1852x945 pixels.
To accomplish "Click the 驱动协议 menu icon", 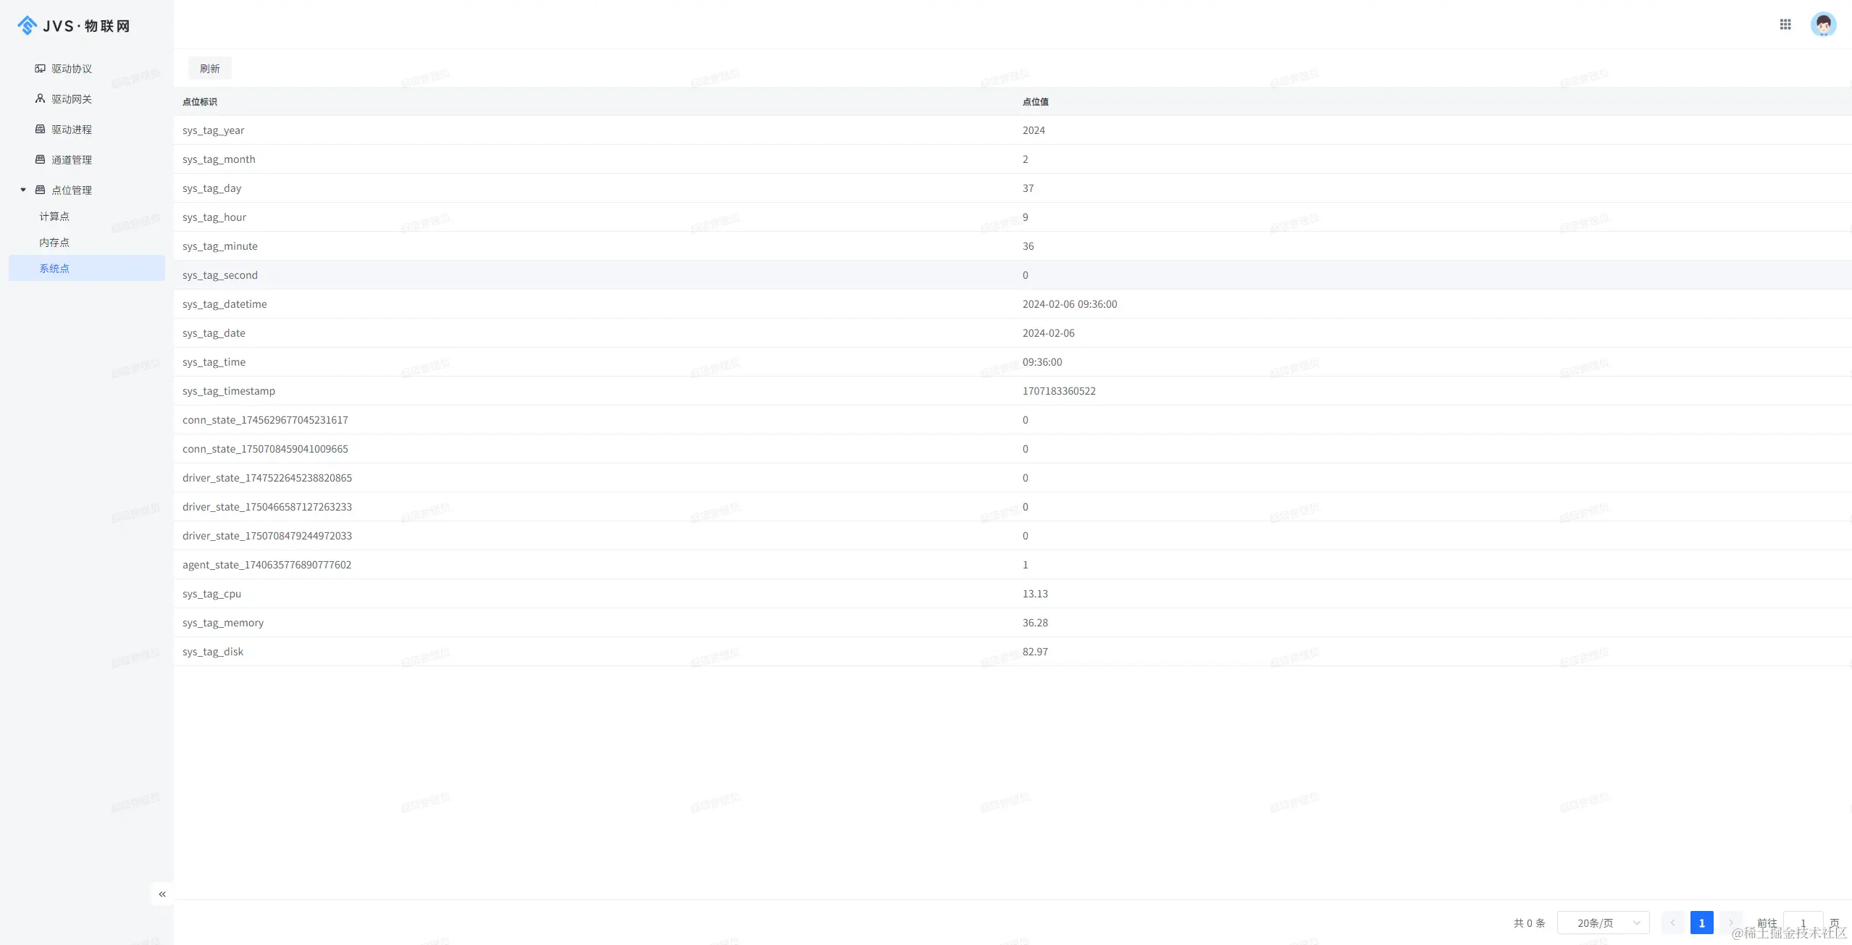I will [41, 69].
